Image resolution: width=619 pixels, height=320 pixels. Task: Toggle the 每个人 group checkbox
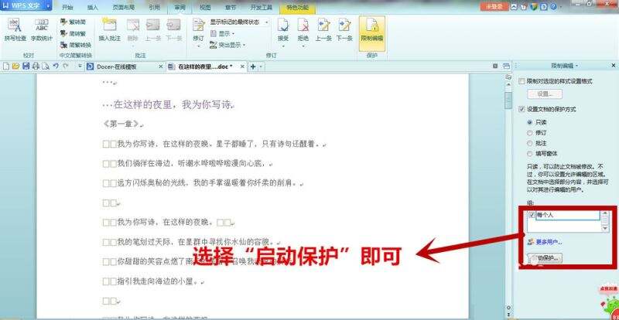coord(532,215)
